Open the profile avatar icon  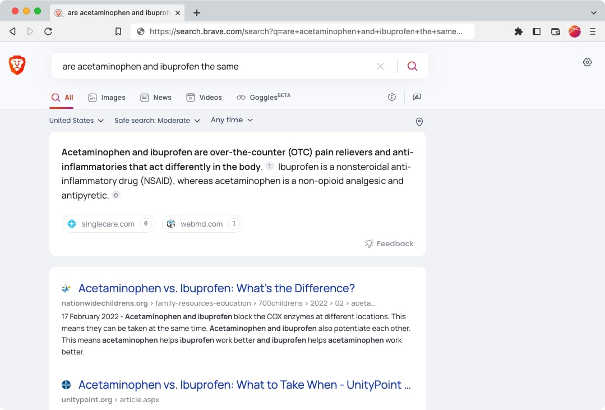coord(575,31)
